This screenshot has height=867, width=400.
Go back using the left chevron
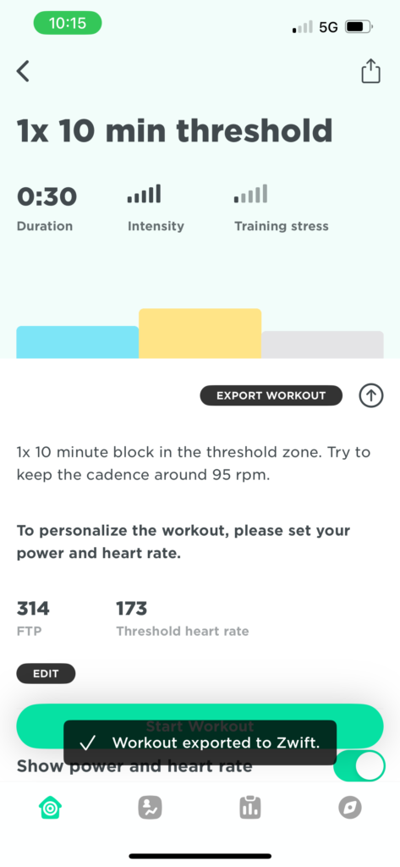[x=23, y=71]
